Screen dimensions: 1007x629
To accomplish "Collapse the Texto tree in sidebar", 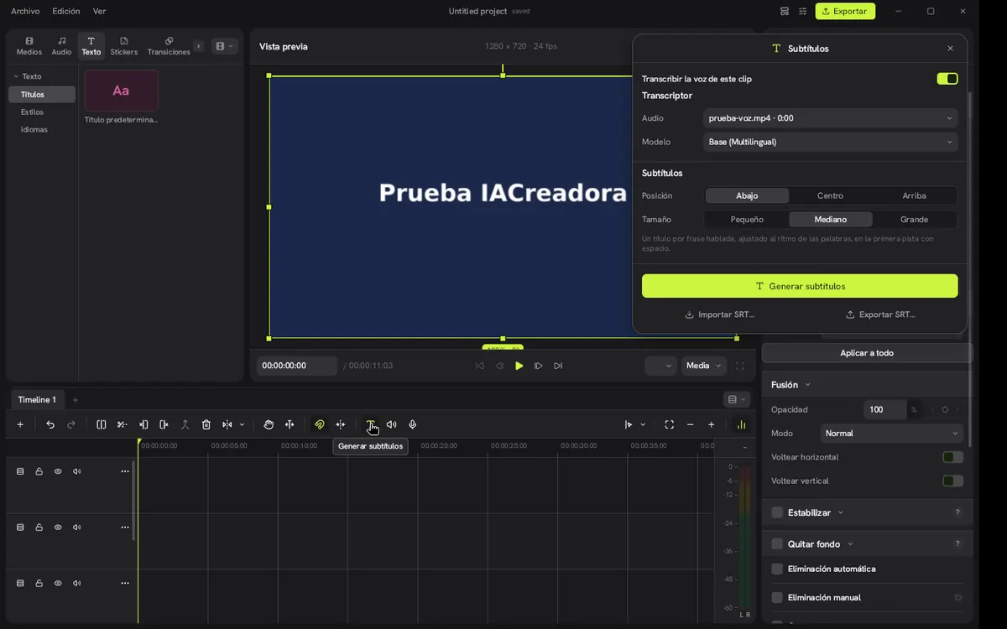I will click(x=15, y=76).
